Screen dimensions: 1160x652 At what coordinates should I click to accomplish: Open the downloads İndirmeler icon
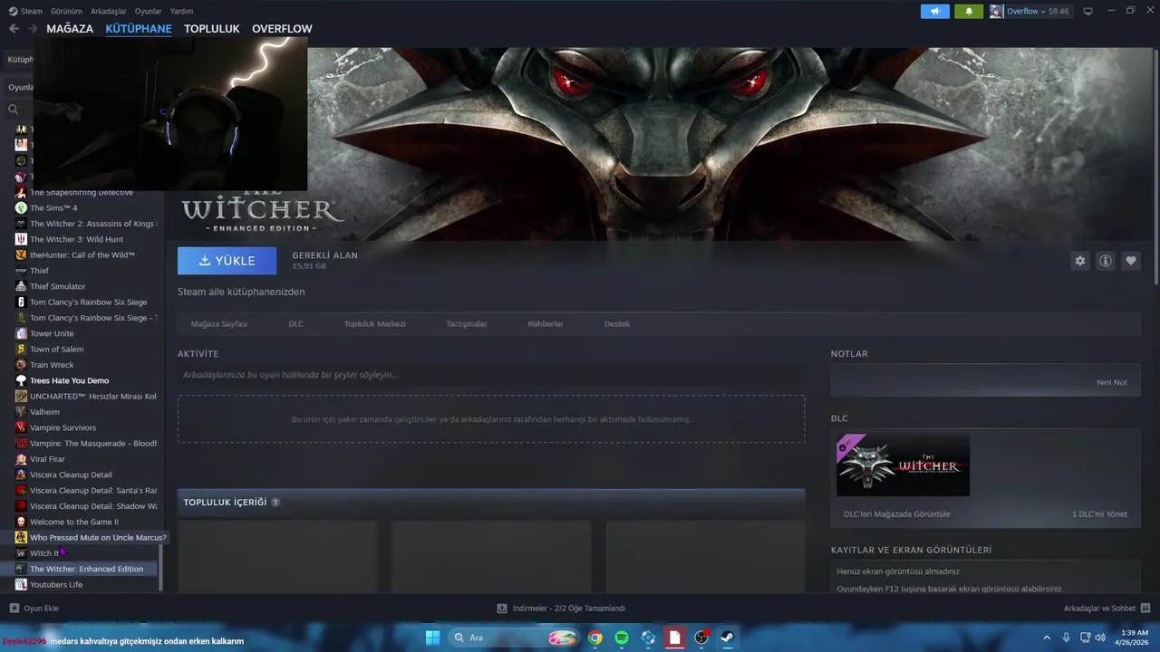point(502,609)
